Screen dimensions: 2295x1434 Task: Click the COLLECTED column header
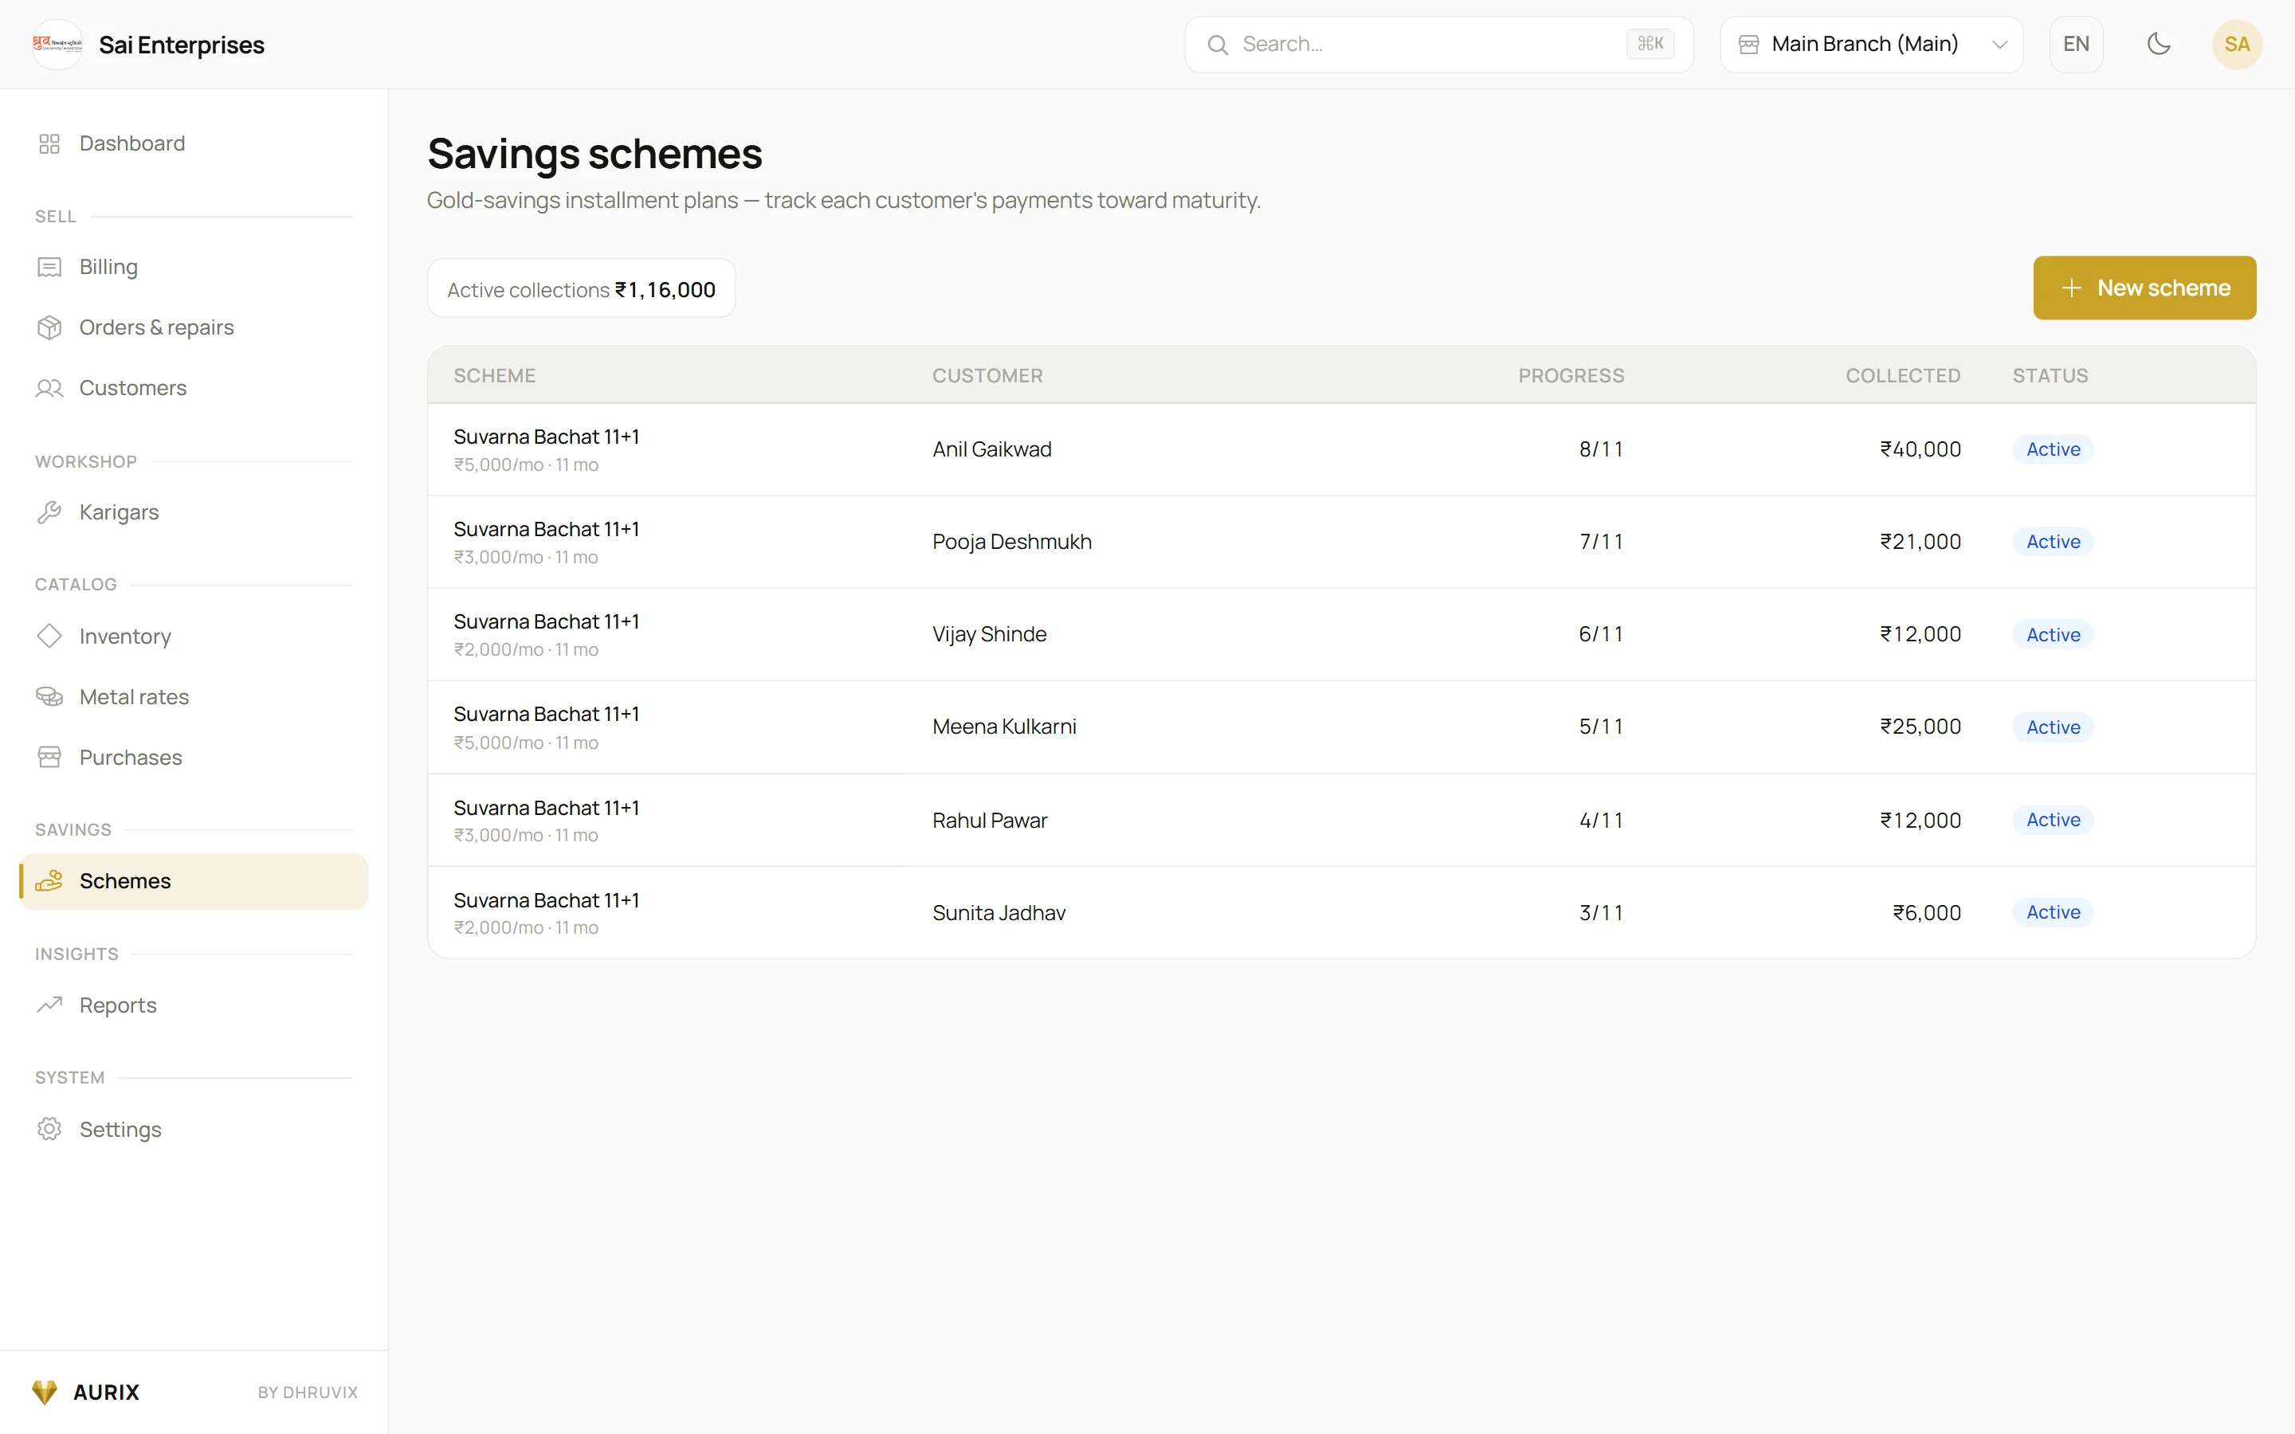pyautogui.click(x=1902, y=375)
